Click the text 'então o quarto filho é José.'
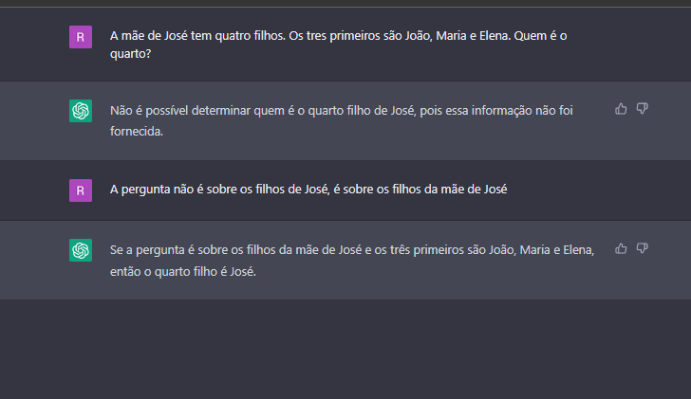The image size is (691, 399). [183, 271]
